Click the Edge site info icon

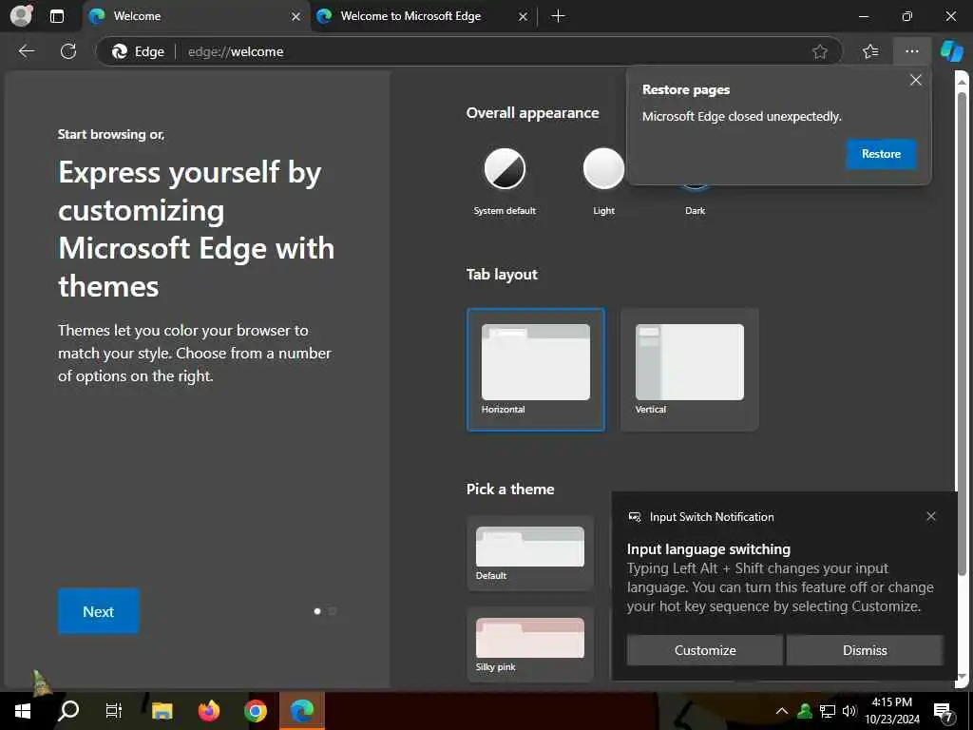coord(137,51)
